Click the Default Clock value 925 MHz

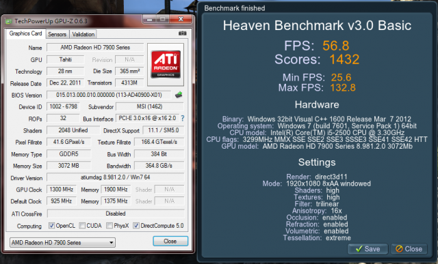(62, 201)
